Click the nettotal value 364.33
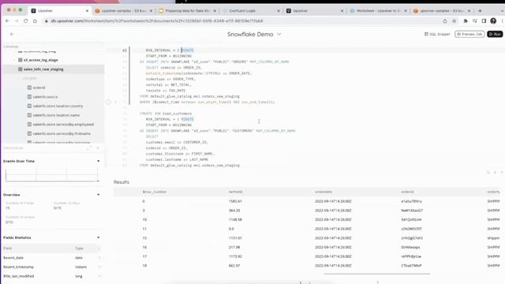505x284 pixels. 234,211
